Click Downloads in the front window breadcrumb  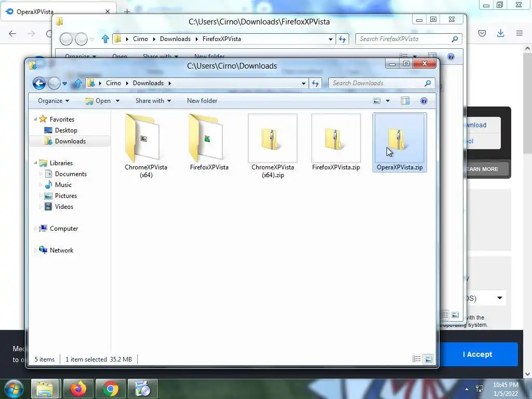(x=148, y=83)
